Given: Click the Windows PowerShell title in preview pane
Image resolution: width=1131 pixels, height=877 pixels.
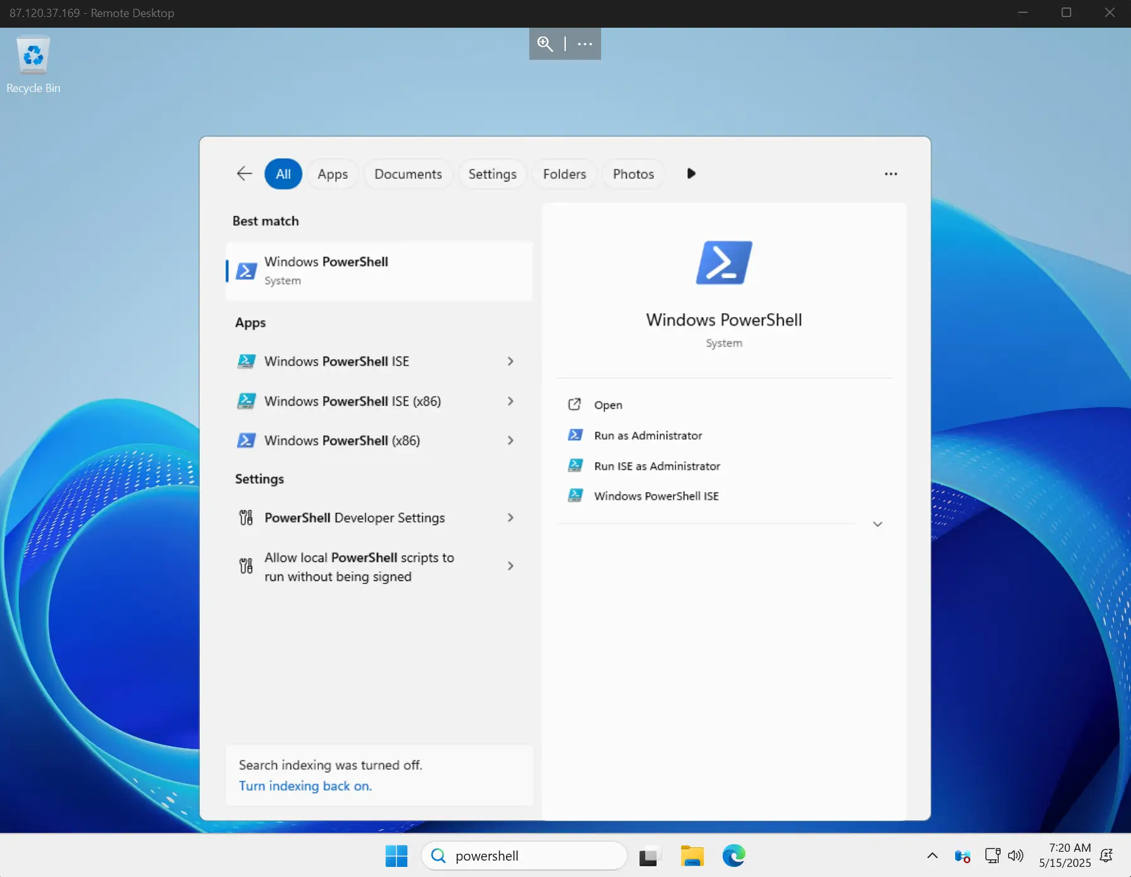Looking at the screenshot, I should (724, 320).
